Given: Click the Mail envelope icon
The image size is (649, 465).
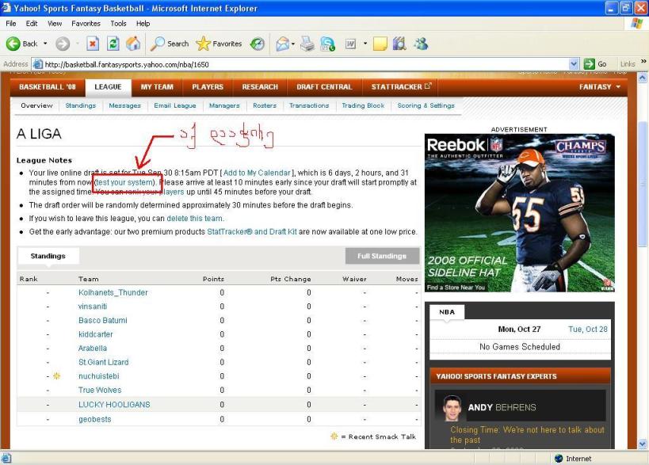Looking at the screenshot, I should [282, 44].
